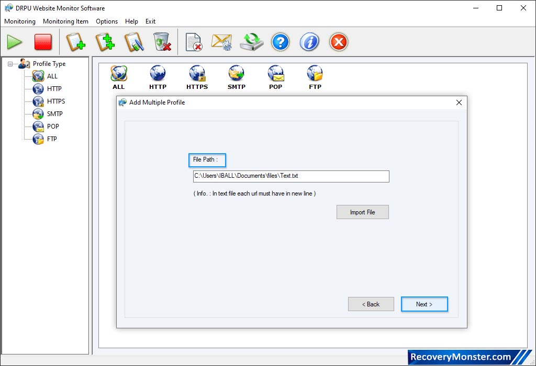Open the blue Help question mark icon
This screenshot has height=366, width=536.
281,42
